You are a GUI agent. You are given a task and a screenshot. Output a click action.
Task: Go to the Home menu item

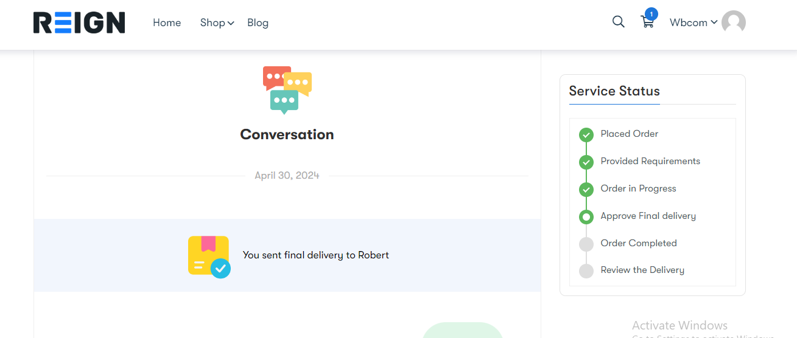(x=167, y=22)
